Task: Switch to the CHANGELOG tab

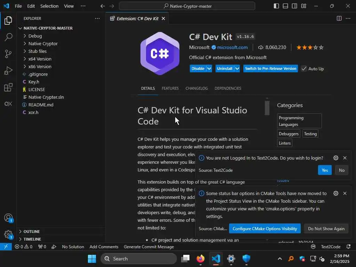Action: pos(197,88)
